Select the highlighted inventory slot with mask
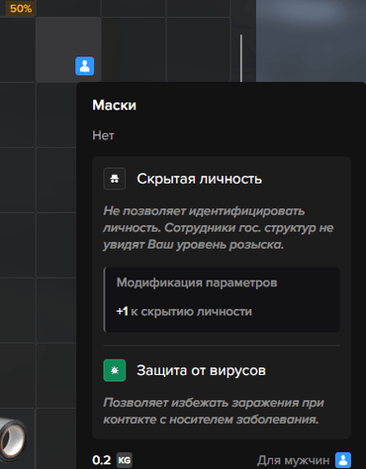The height and width of the screenshot is (469, 366). coord(69,49)
